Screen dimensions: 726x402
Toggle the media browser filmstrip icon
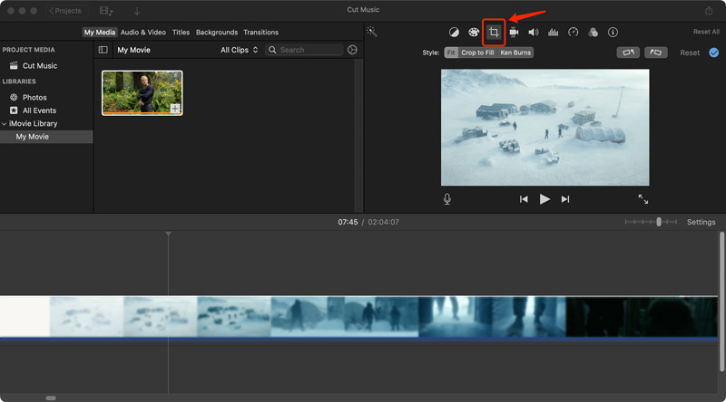coord(106,11)
